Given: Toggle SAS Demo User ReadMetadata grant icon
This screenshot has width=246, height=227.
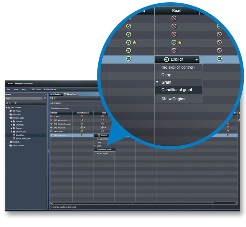Looking at the screenshot, I should pyautogui.click(x=82, y=135).
